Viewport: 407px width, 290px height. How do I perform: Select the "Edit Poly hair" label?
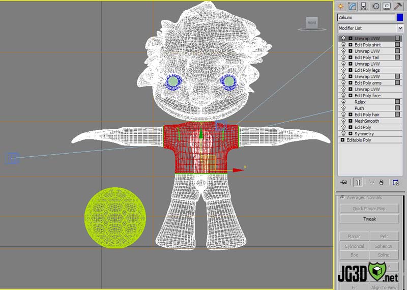(x=367, y=115)
